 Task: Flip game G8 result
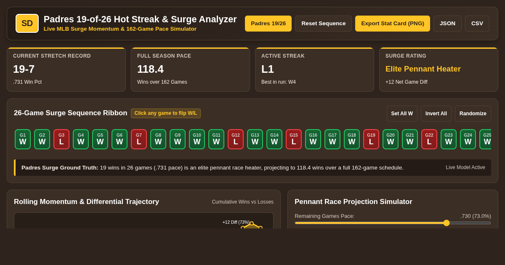point(158,139)
